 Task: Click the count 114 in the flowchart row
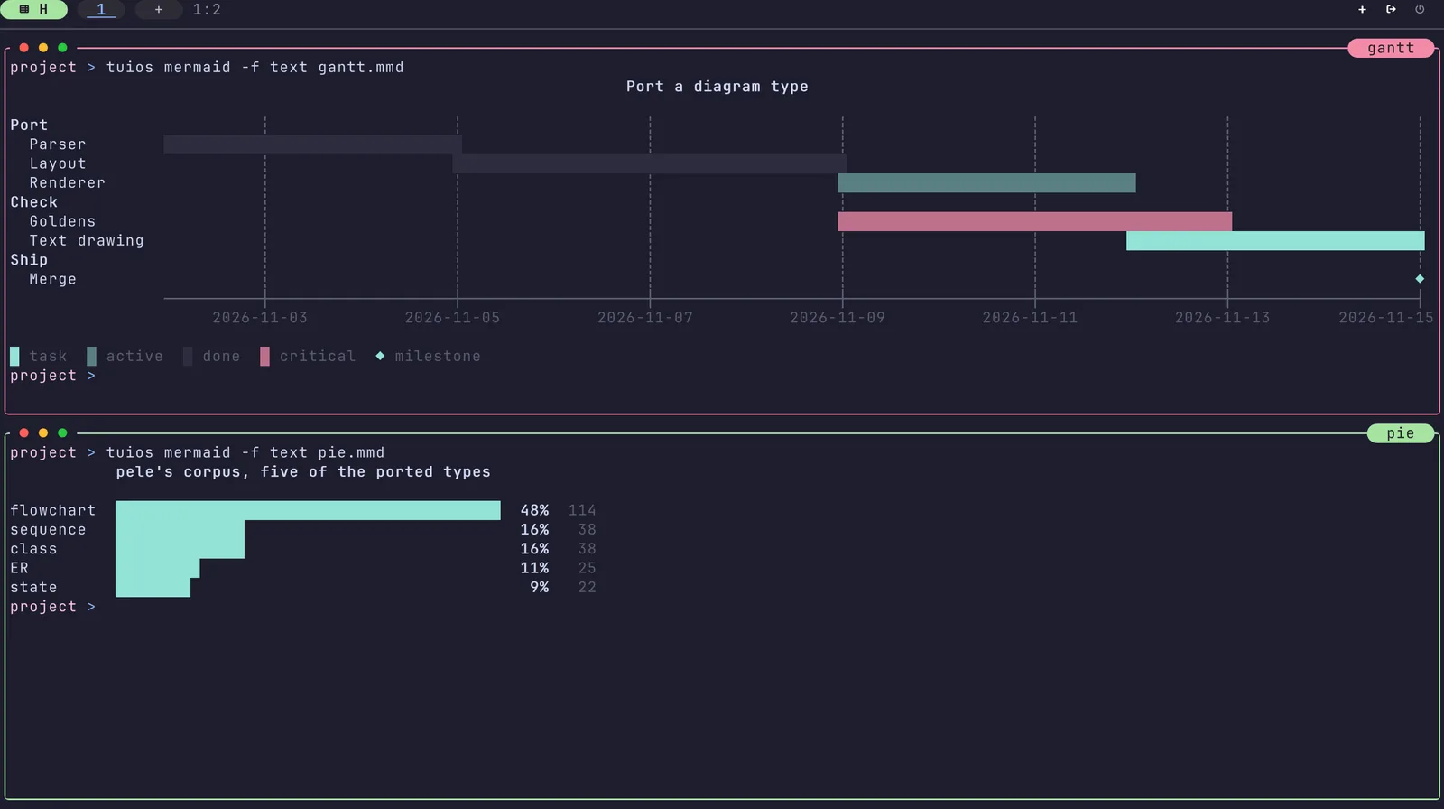pos(582,511)
